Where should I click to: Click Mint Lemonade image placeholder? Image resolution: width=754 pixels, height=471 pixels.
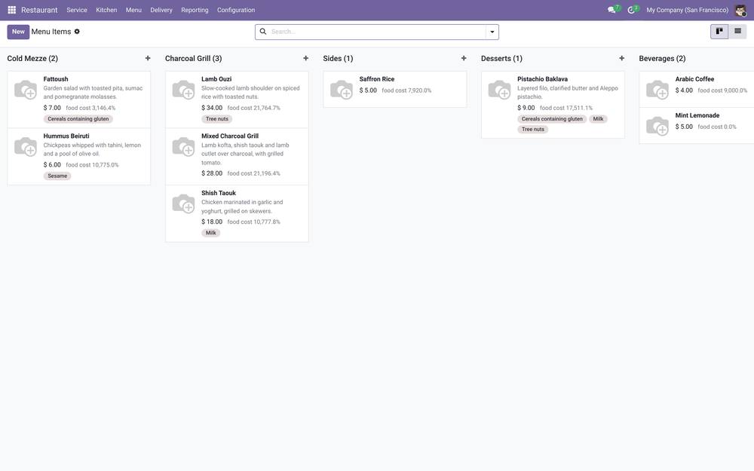[x=657, y=126]
